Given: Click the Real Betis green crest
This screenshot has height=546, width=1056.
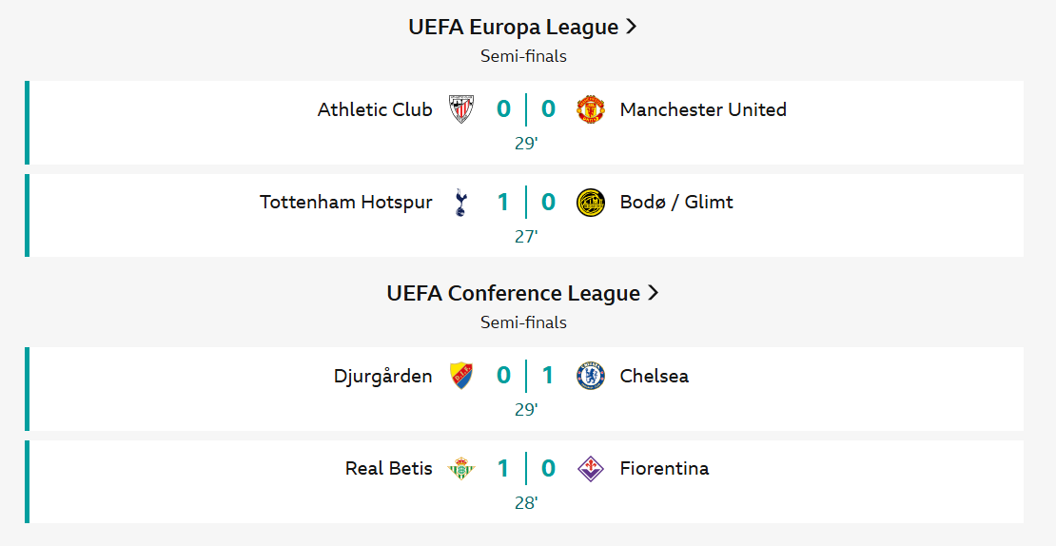Looking at the screenshot, I should coord(461,469).
